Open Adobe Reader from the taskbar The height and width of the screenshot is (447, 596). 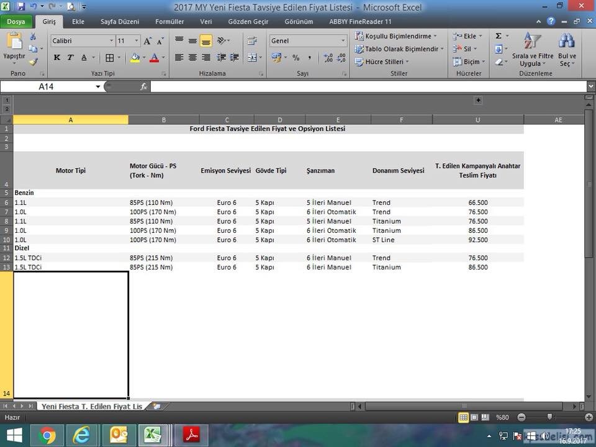pos(192,435)
